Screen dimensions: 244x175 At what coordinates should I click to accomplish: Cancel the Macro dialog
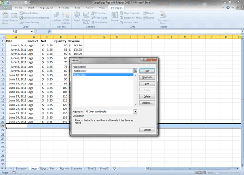[x=147, y=130]
